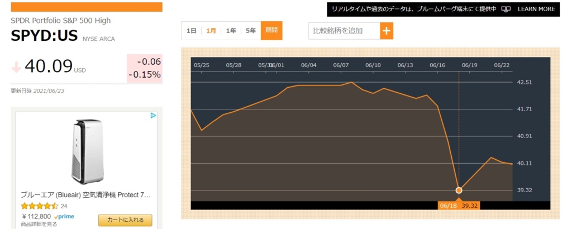Click the 06/13 date axis label

click(x=405, y=65)
